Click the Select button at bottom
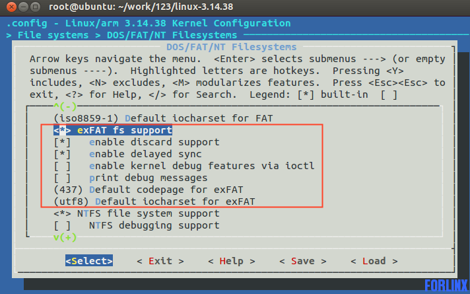The width and height of the screenshot is (470, 294). pyautogui.click(x=89, y=261)
